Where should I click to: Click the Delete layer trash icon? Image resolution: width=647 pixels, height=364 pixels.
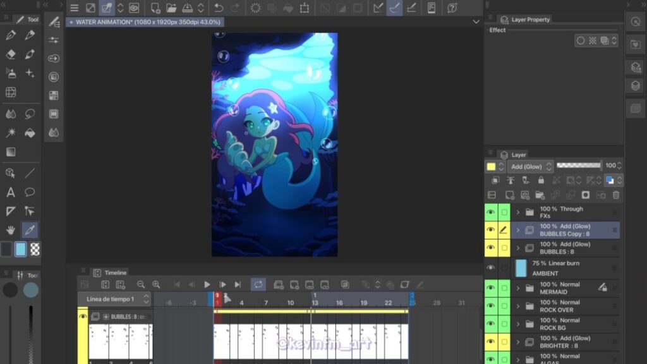coord(616,195)
